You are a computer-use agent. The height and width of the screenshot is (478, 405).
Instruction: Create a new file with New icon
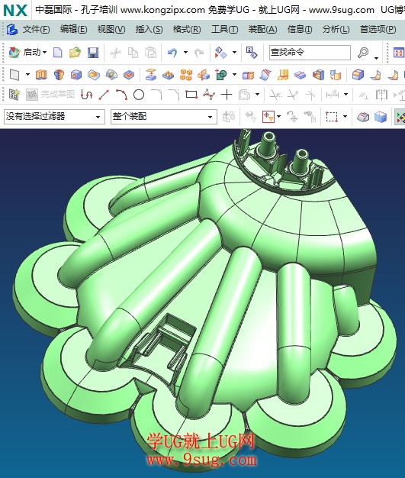point(57,53)
